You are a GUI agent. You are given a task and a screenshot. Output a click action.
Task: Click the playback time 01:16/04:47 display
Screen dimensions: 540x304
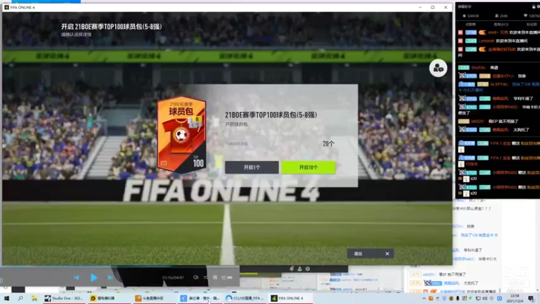pos(173,278)
